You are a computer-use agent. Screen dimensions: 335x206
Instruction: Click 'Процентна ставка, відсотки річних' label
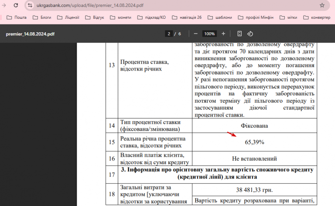click(x=144, y=65)
